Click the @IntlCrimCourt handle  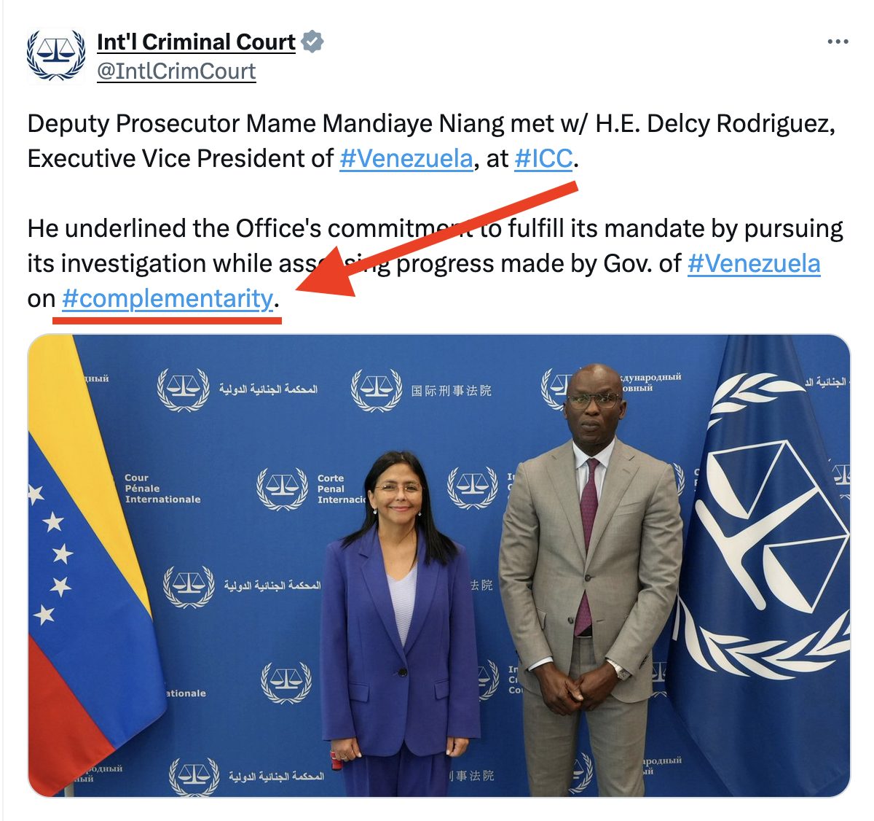pos(176,71)
